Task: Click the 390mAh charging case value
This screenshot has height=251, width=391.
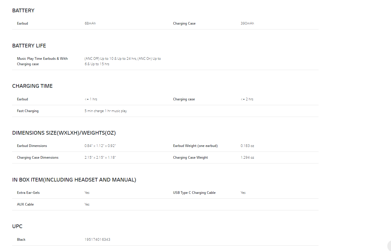Action: [x=247, y=23]
